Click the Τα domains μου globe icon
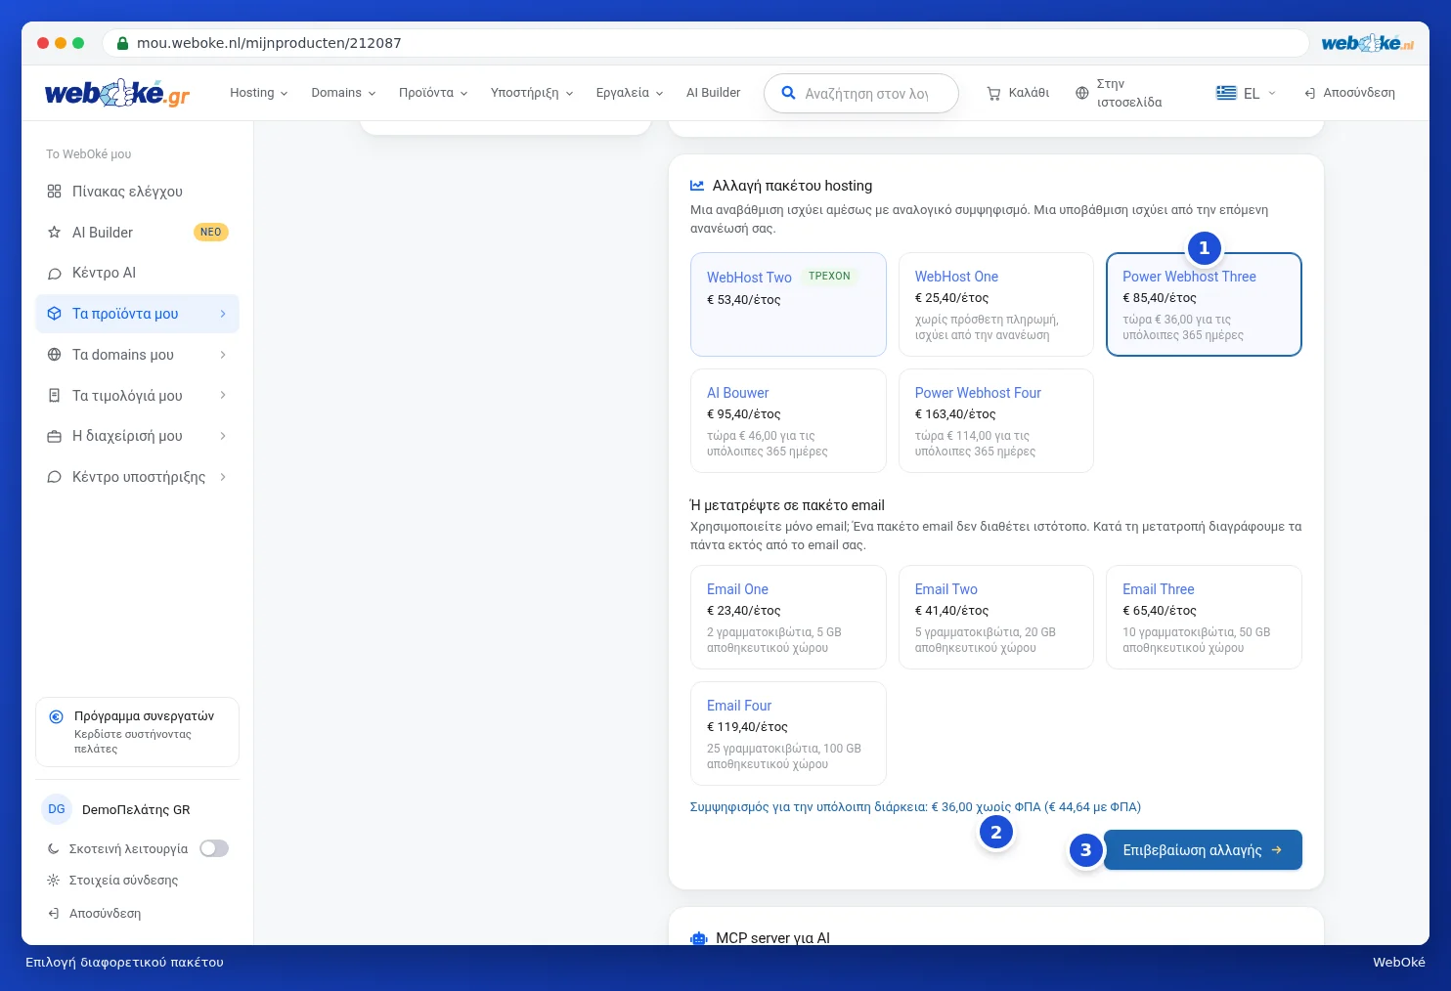The height and width of the screenshot is (991, 1451). (55, 355)
